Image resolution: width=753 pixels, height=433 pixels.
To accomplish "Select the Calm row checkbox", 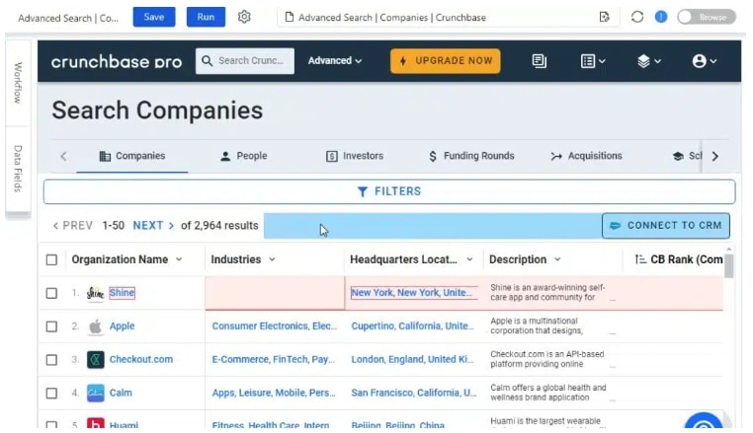I will pos(51,394).
